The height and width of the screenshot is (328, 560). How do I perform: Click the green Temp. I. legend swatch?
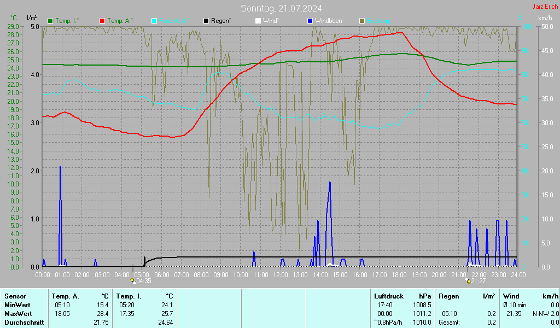point(51,21)
